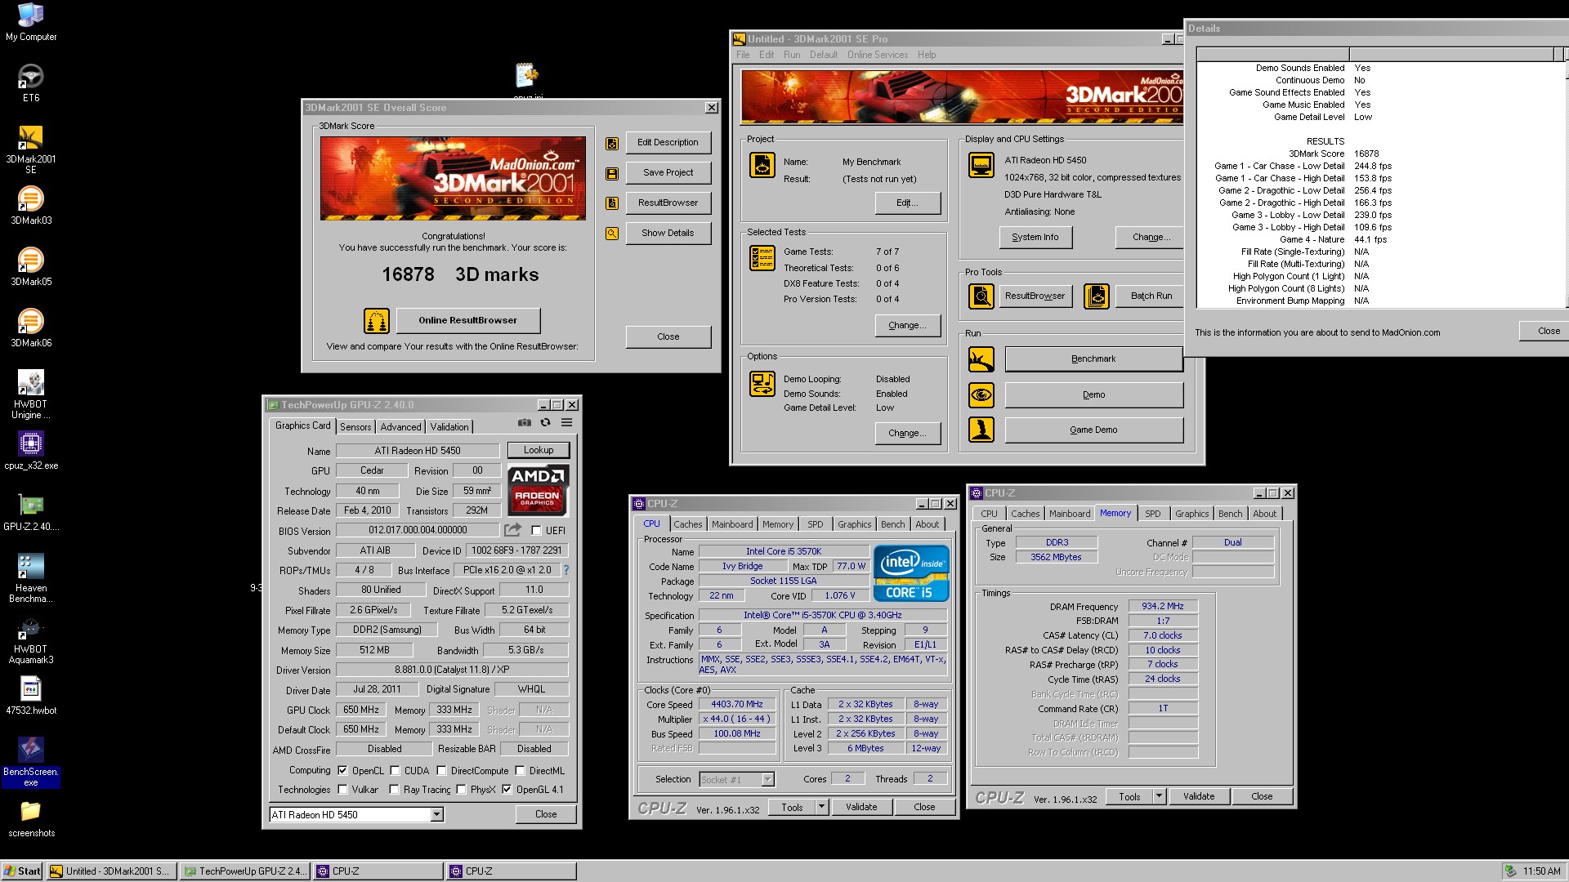Open the Graphics tab in CPU window

click(x=854, y=524)
